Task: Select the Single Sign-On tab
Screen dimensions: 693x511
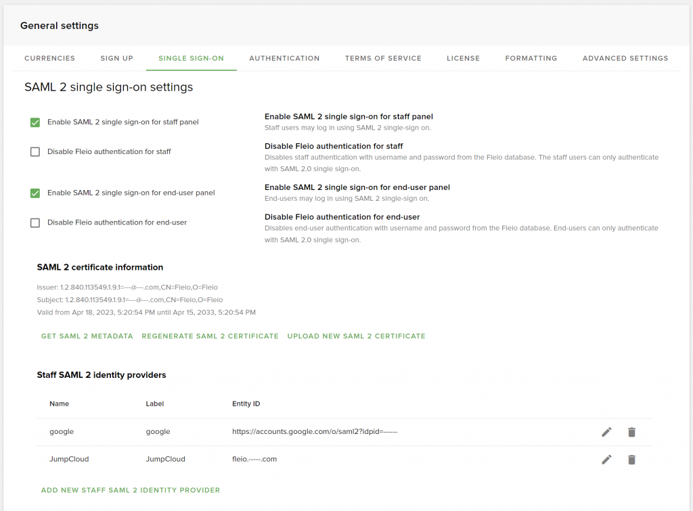Action: (191, 58)
